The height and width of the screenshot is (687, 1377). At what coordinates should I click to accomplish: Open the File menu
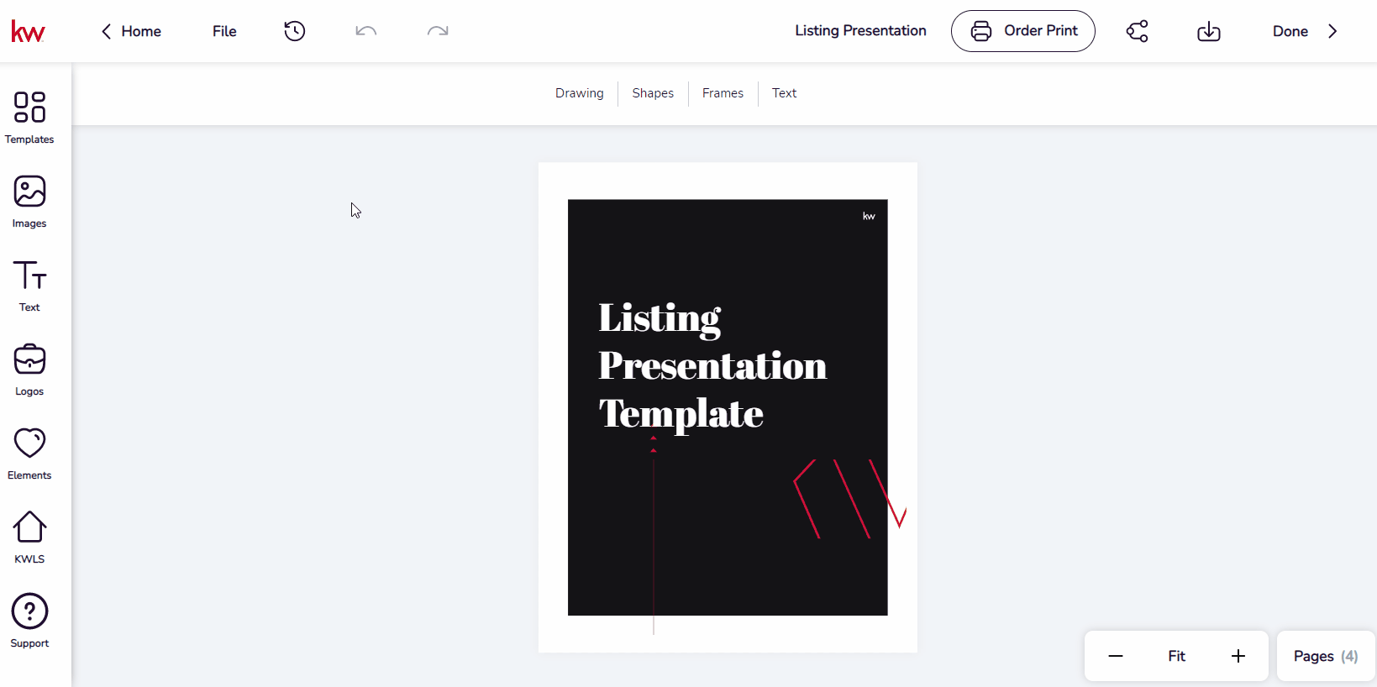[224, 31]
